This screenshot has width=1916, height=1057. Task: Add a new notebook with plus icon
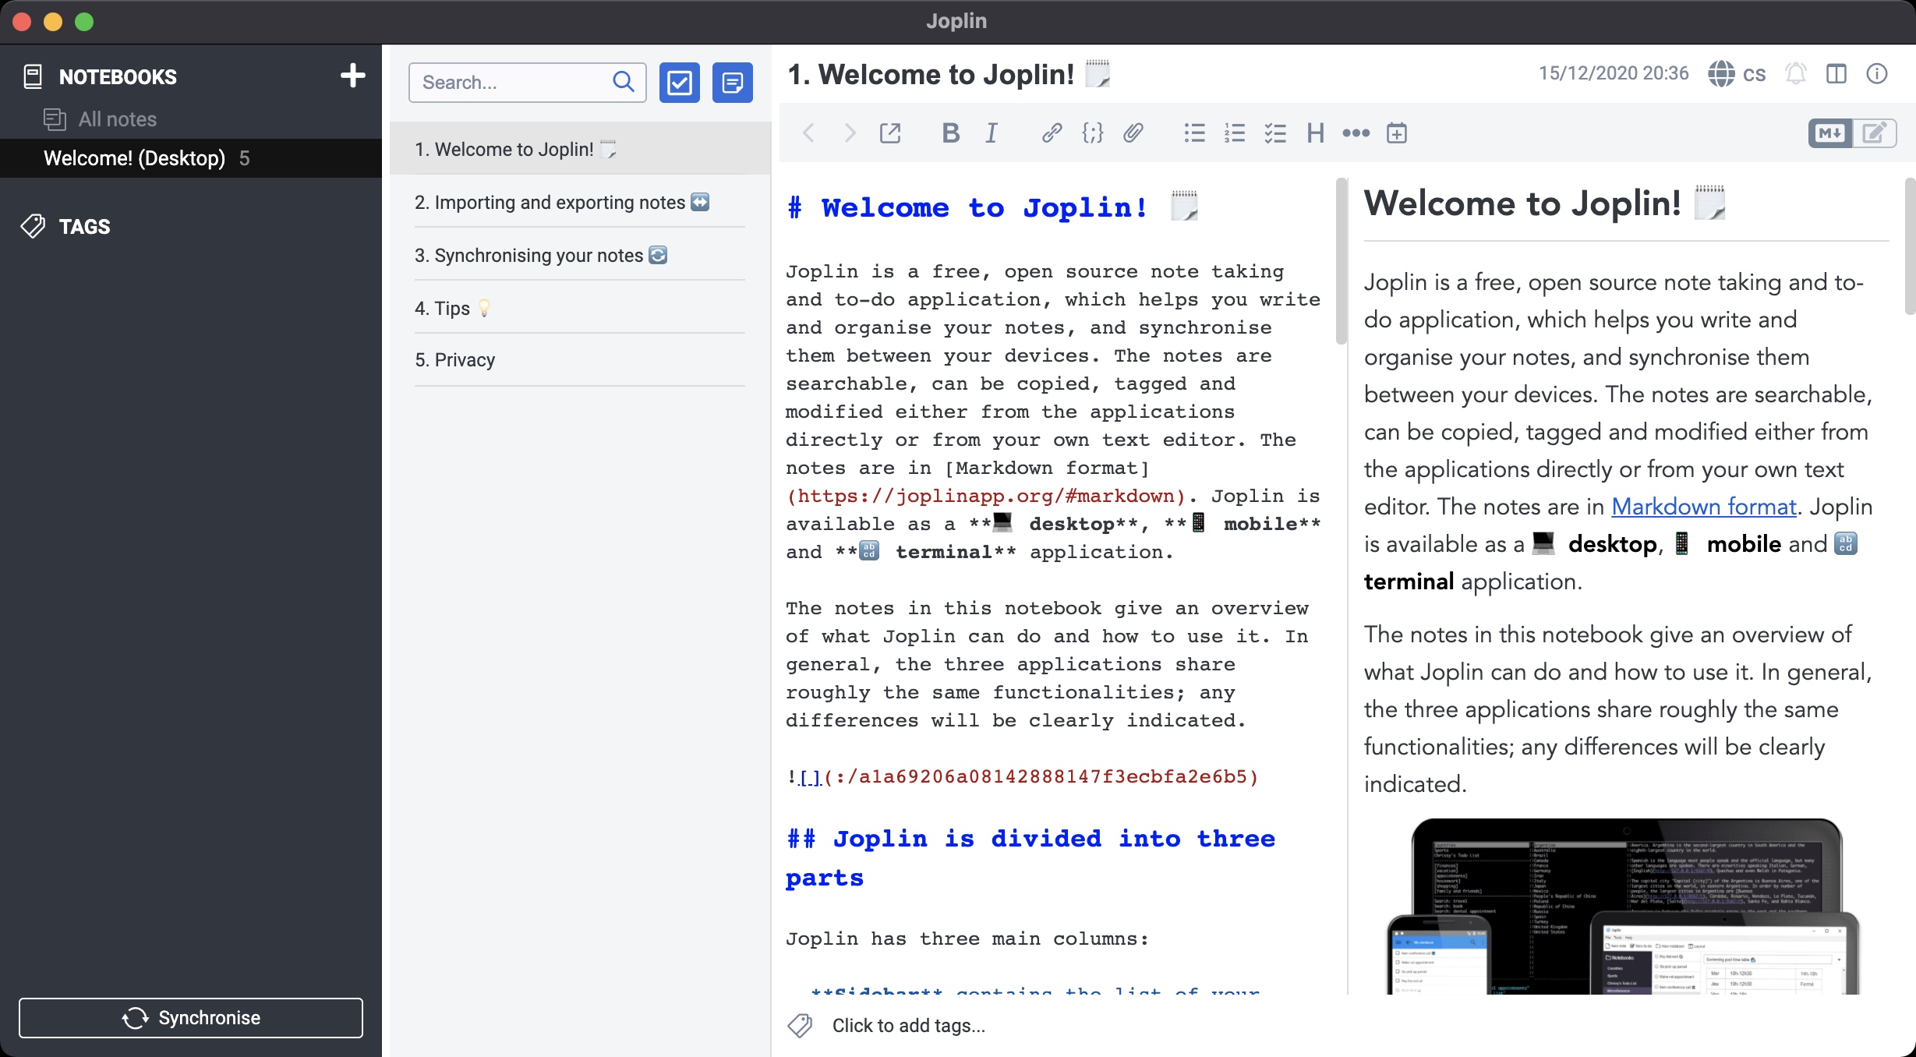coord(352,76)
